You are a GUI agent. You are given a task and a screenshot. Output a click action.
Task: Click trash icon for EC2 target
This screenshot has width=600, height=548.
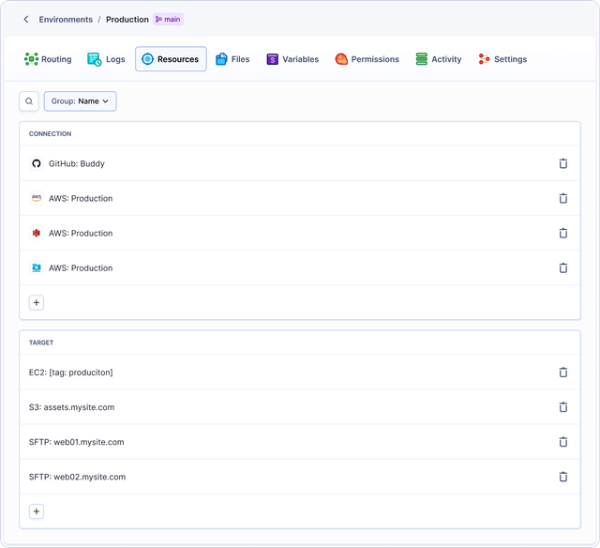[x=562, y=373]
